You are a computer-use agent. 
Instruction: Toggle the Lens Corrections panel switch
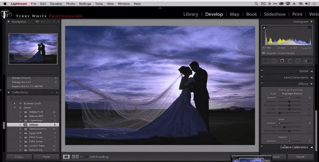pyautogui.click(x=262, y=77)
